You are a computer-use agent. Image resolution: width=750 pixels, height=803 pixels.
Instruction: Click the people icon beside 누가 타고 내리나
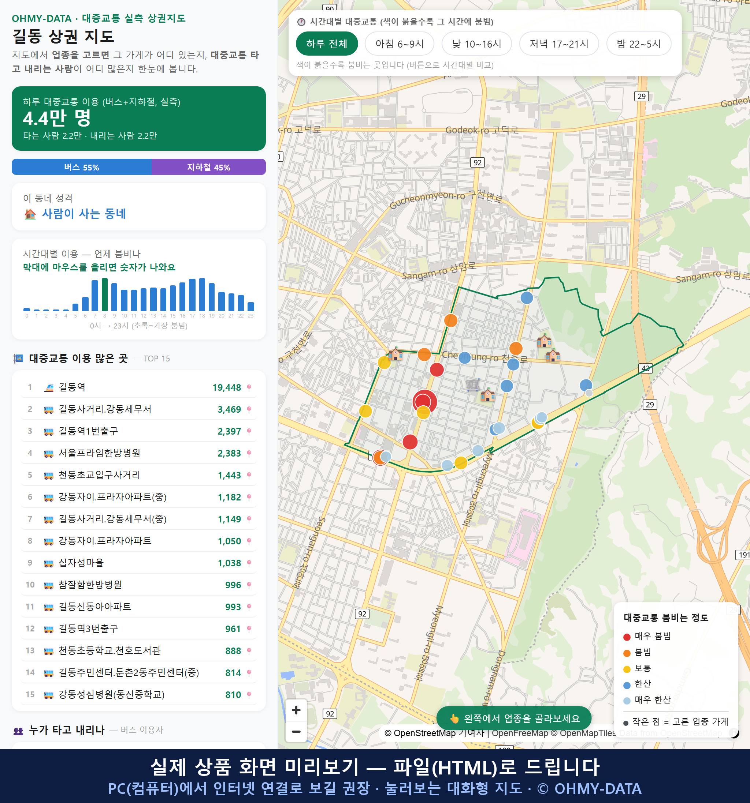(18, 731)
